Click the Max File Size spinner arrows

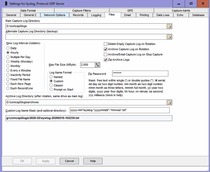(x=97, y=65)
